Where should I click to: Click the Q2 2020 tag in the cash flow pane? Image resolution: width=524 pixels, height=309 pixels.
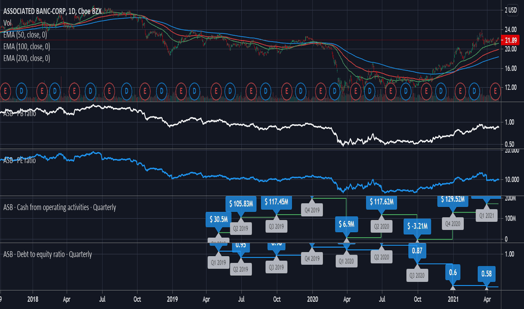pos(381,226)
